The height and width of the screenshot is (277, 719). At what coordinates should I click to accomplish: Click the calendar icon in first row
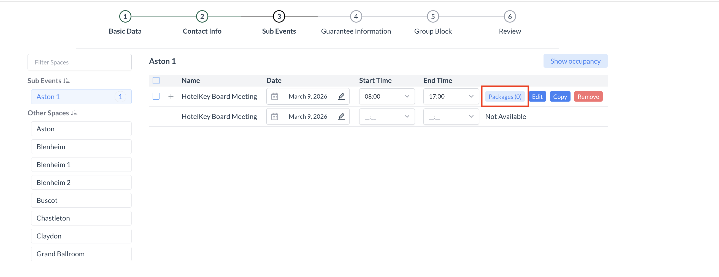pos(275,97)
